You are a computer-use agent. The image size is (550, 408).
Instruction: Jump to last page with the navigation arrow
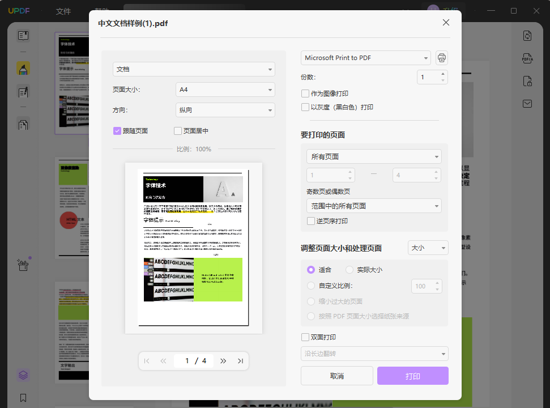240,360
